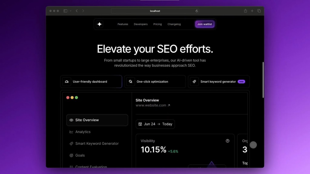Select the Smart keyword generator tab

[219, 82]
